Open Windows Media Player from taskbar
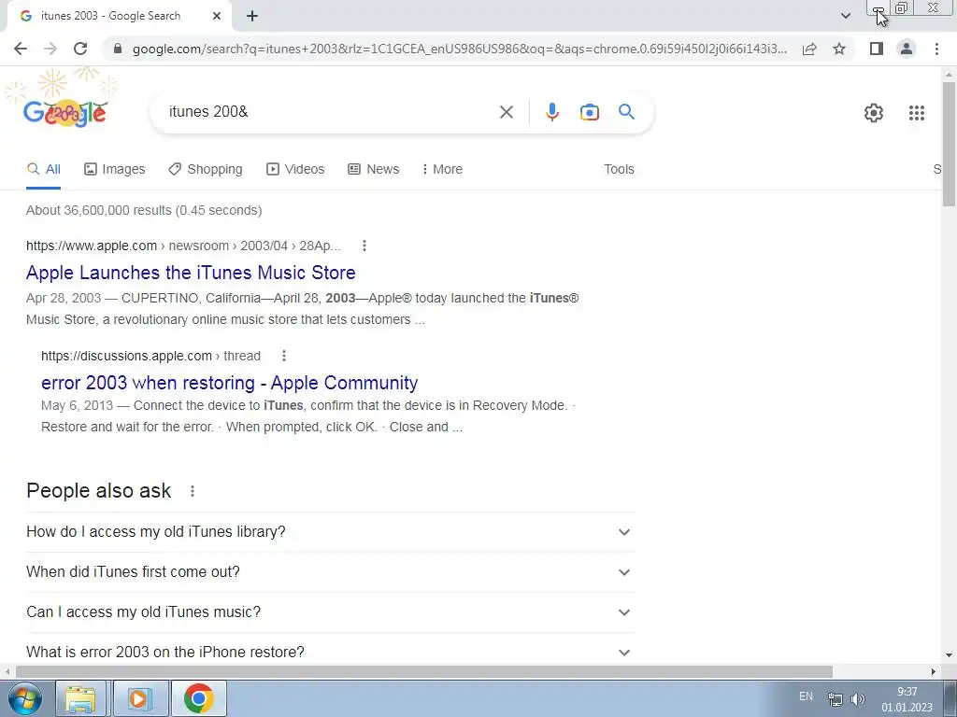The width and height of the screenshot is (957, 717). pos(139,698)
